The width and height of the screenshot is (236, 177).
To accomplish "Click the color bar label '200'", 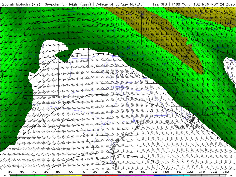I will 190,172.
